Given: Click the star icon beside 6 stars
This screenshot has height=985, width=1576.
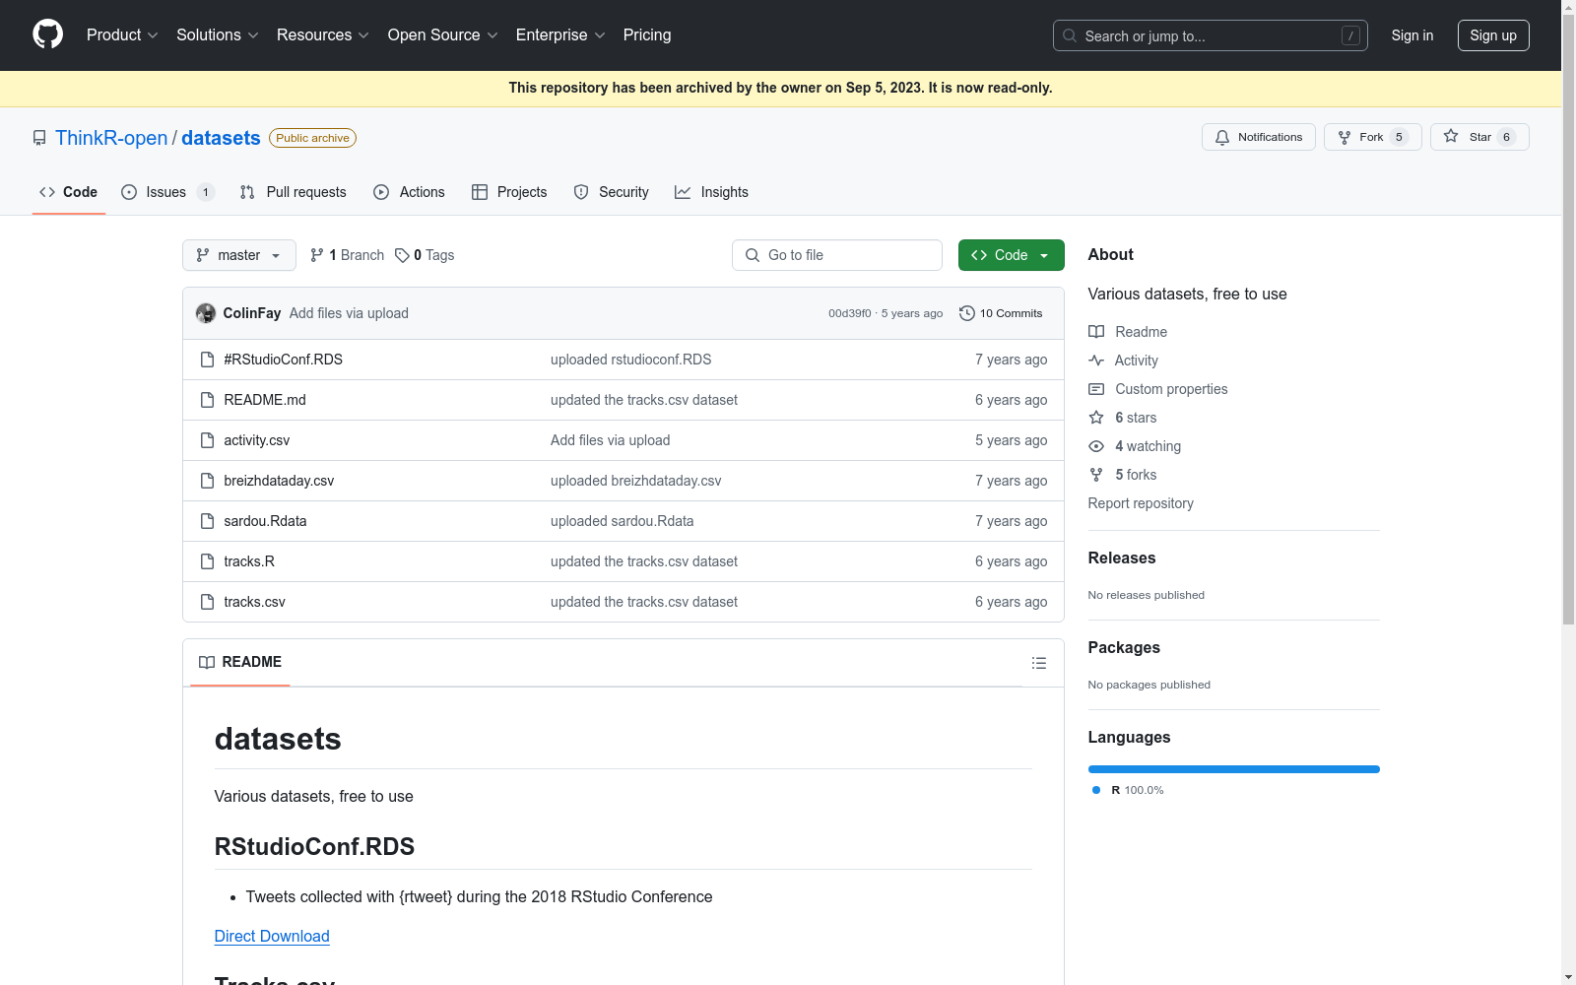Looking at the screenshot, I should [1096, 418].
